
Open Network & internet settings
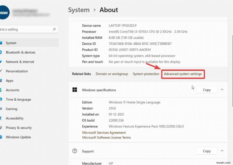(x=20, y=62)
